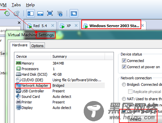Click the thumbnail bar toolbar icon
This screenshot has height=123, width=162.
tap(40, 14)
